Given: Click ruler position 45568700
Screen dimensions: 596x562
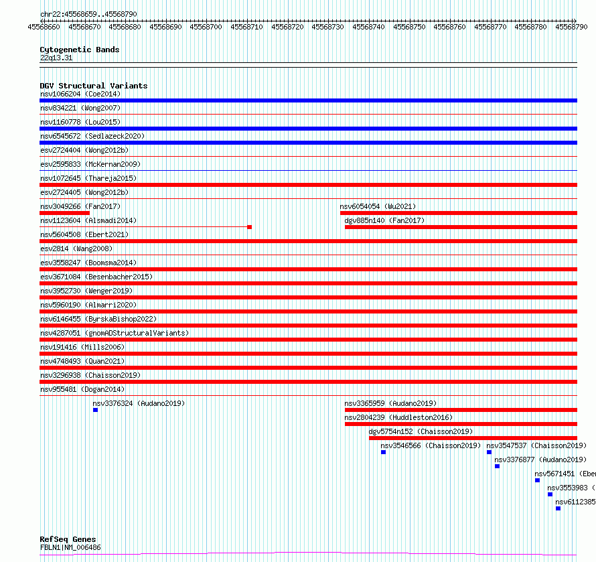Looking at the screenshot, I should click(x=206, y=27).
